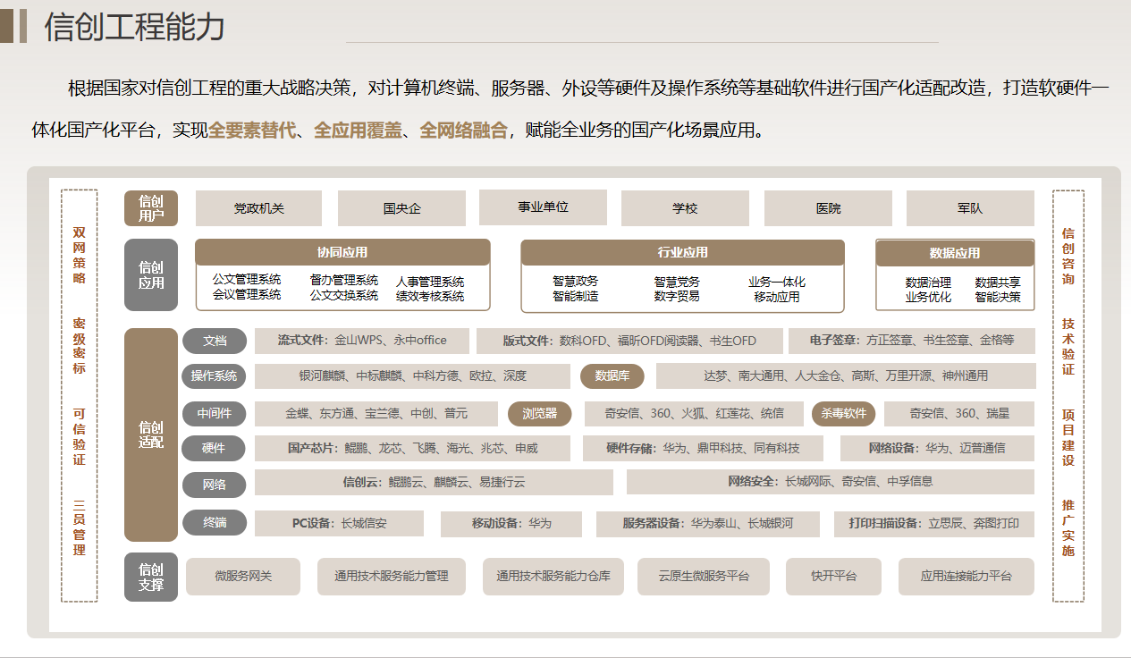Screen dimensions: 1131x658
Task: Click the 军队 user box
Action: (970, 208)
